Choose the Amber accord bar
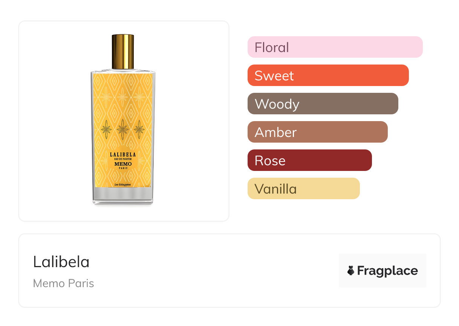 pyautogui.click(x=317, y=132)
